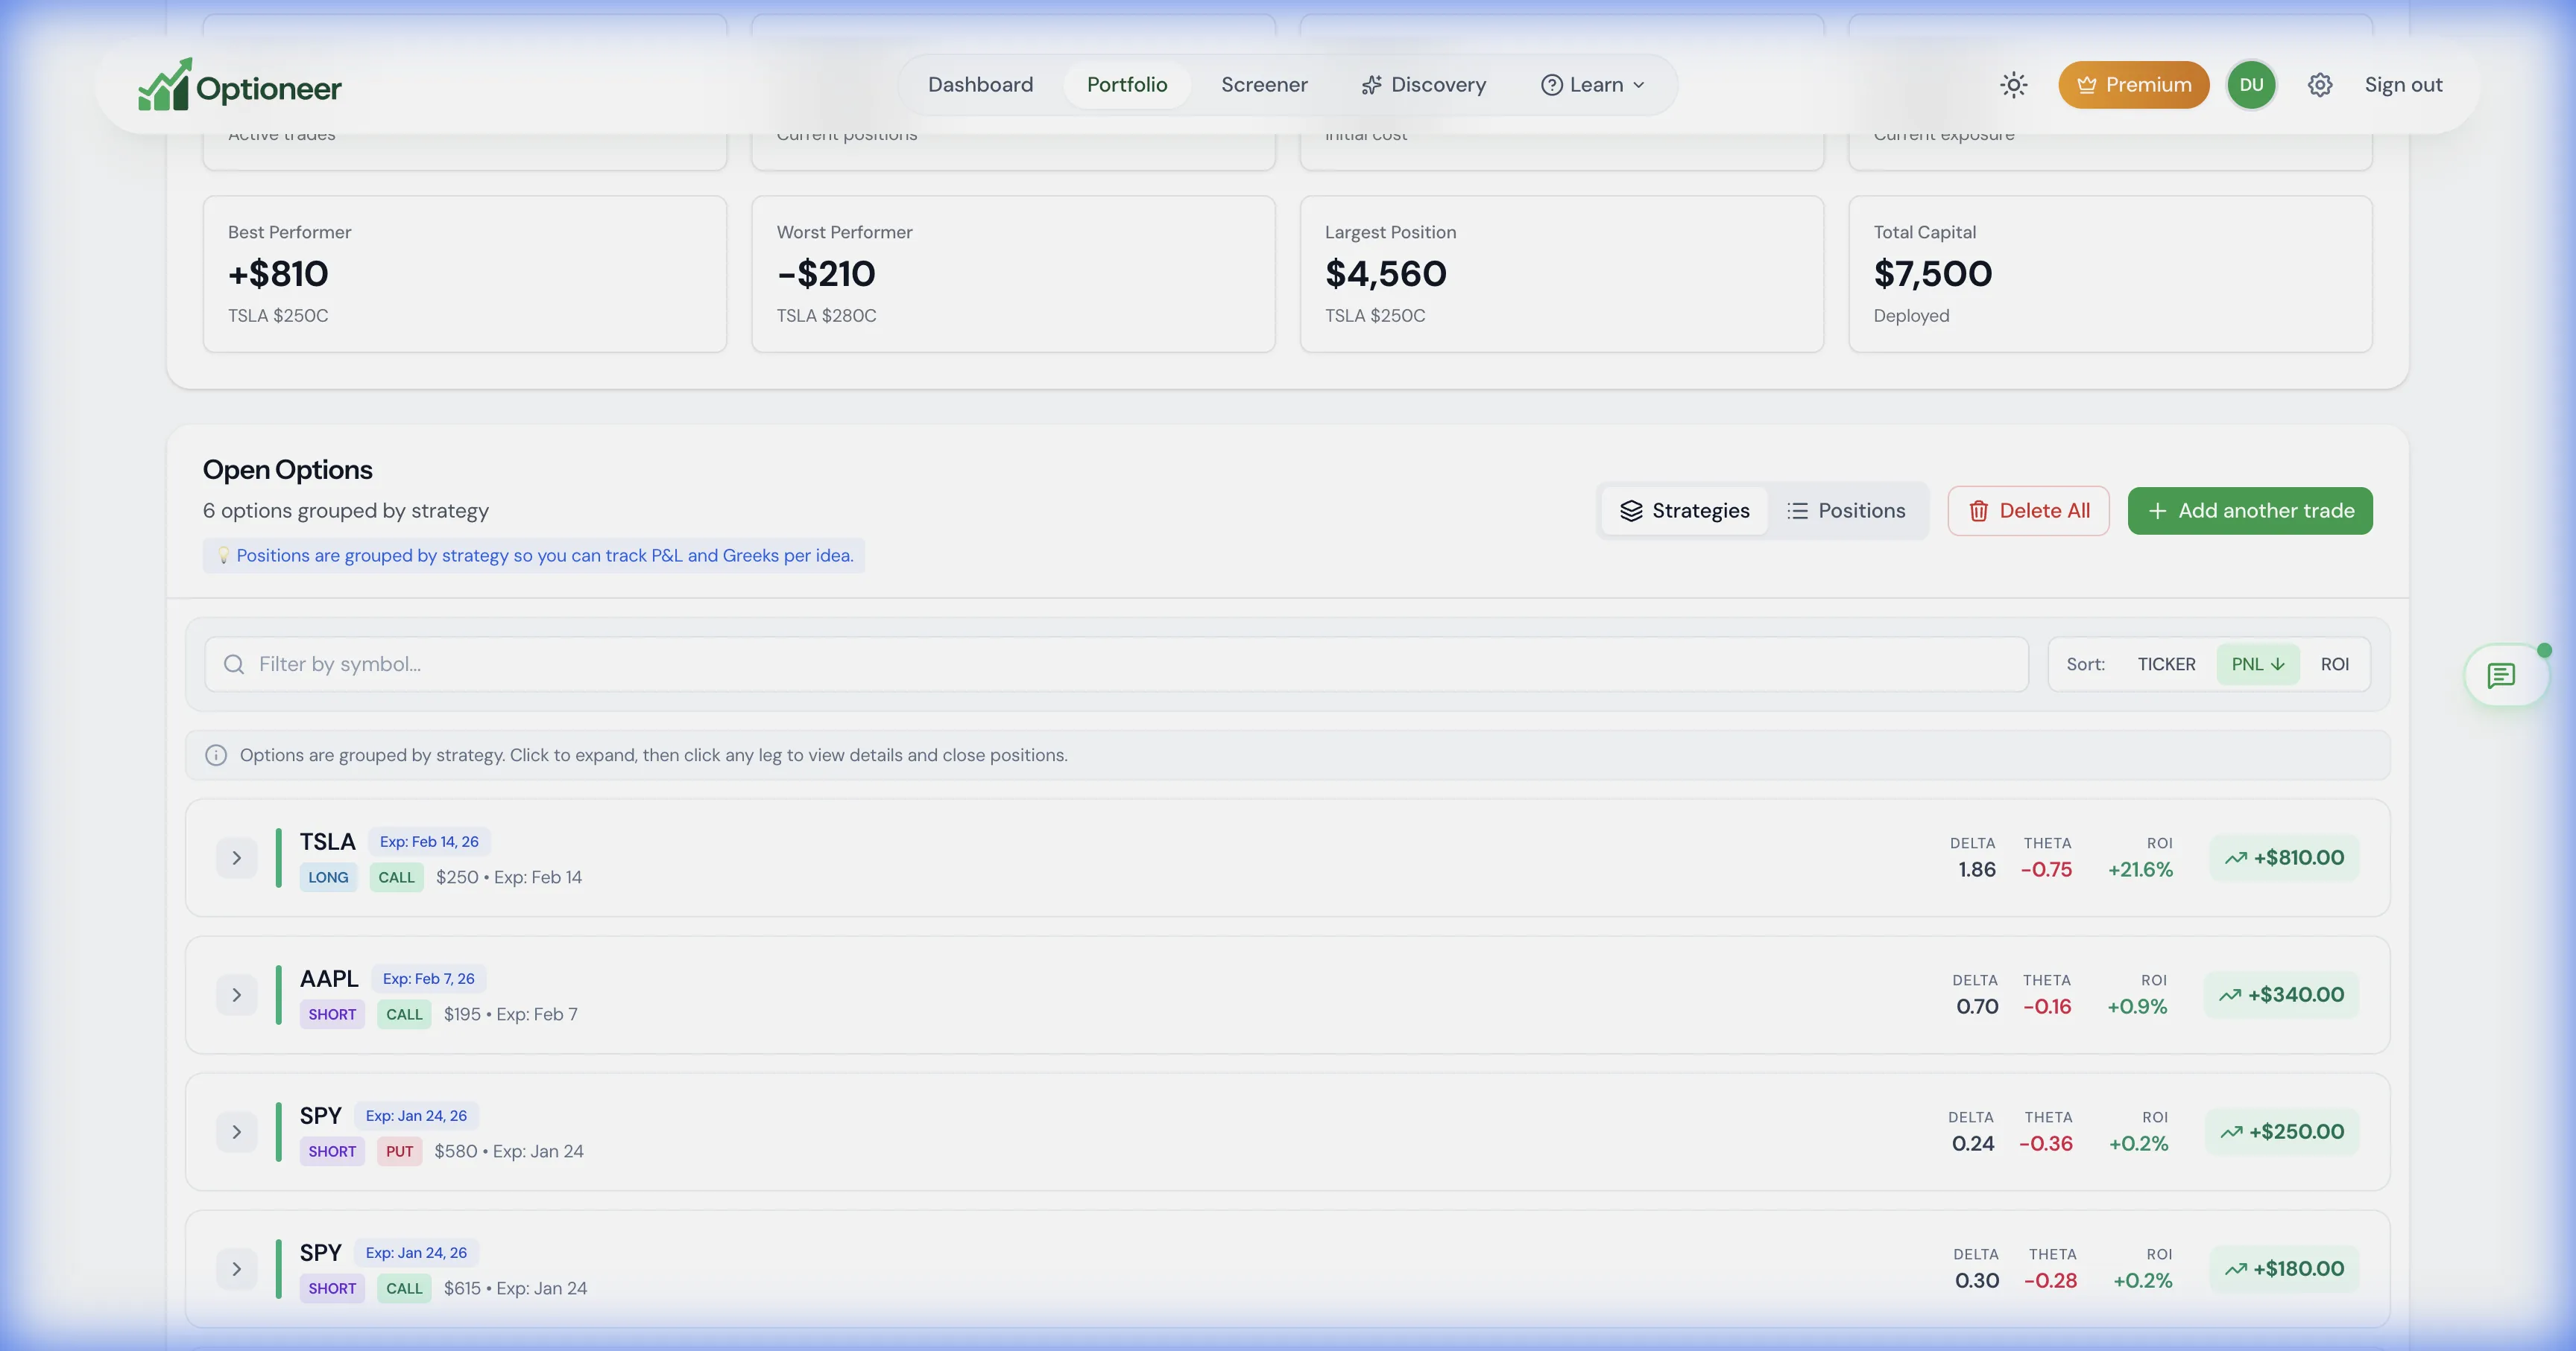
Task: Open the floating chat feedback icon
Action: click(2502, 676)
